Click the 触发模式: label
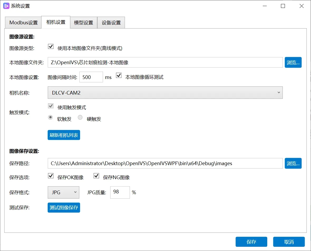Screen dimensions: 311x251 pyautogui.click(x=19, y=113)
